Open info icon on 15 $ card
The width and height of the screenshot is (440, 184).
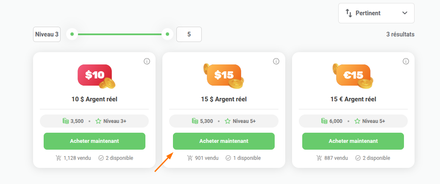point(276,61)
